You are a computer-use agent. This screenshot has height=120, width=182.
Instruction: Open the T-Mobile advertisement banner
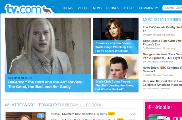pos(164,111)
